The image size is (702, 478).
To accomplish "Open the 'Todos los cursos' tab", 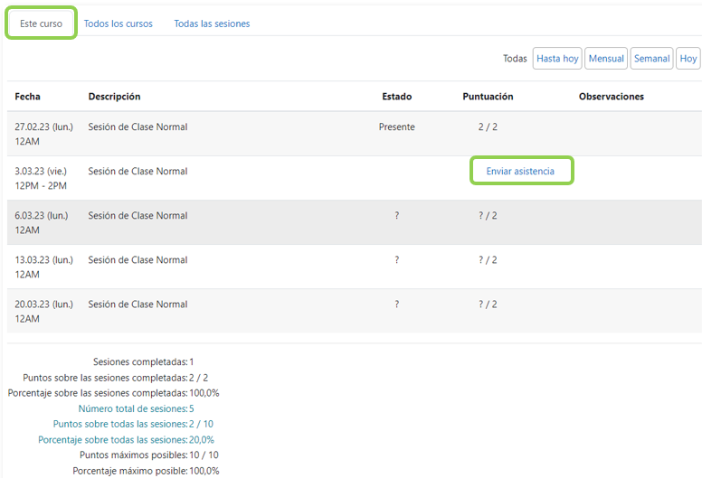I will pyautogui.click(x=118, y=23).
